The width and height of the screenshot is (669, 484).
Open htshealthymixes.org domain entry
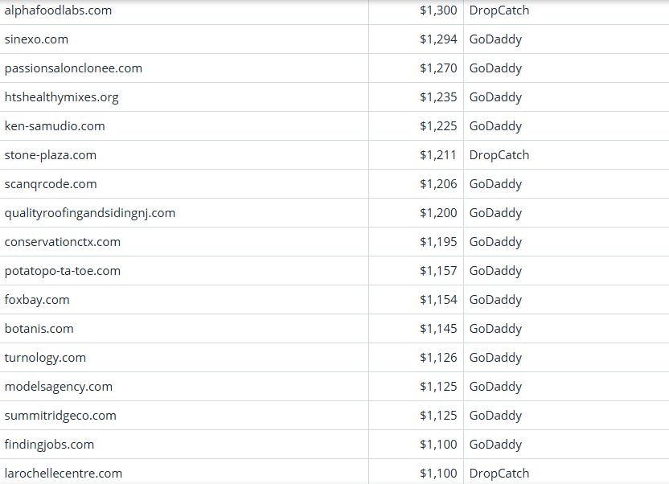click(x=61, y=97)
